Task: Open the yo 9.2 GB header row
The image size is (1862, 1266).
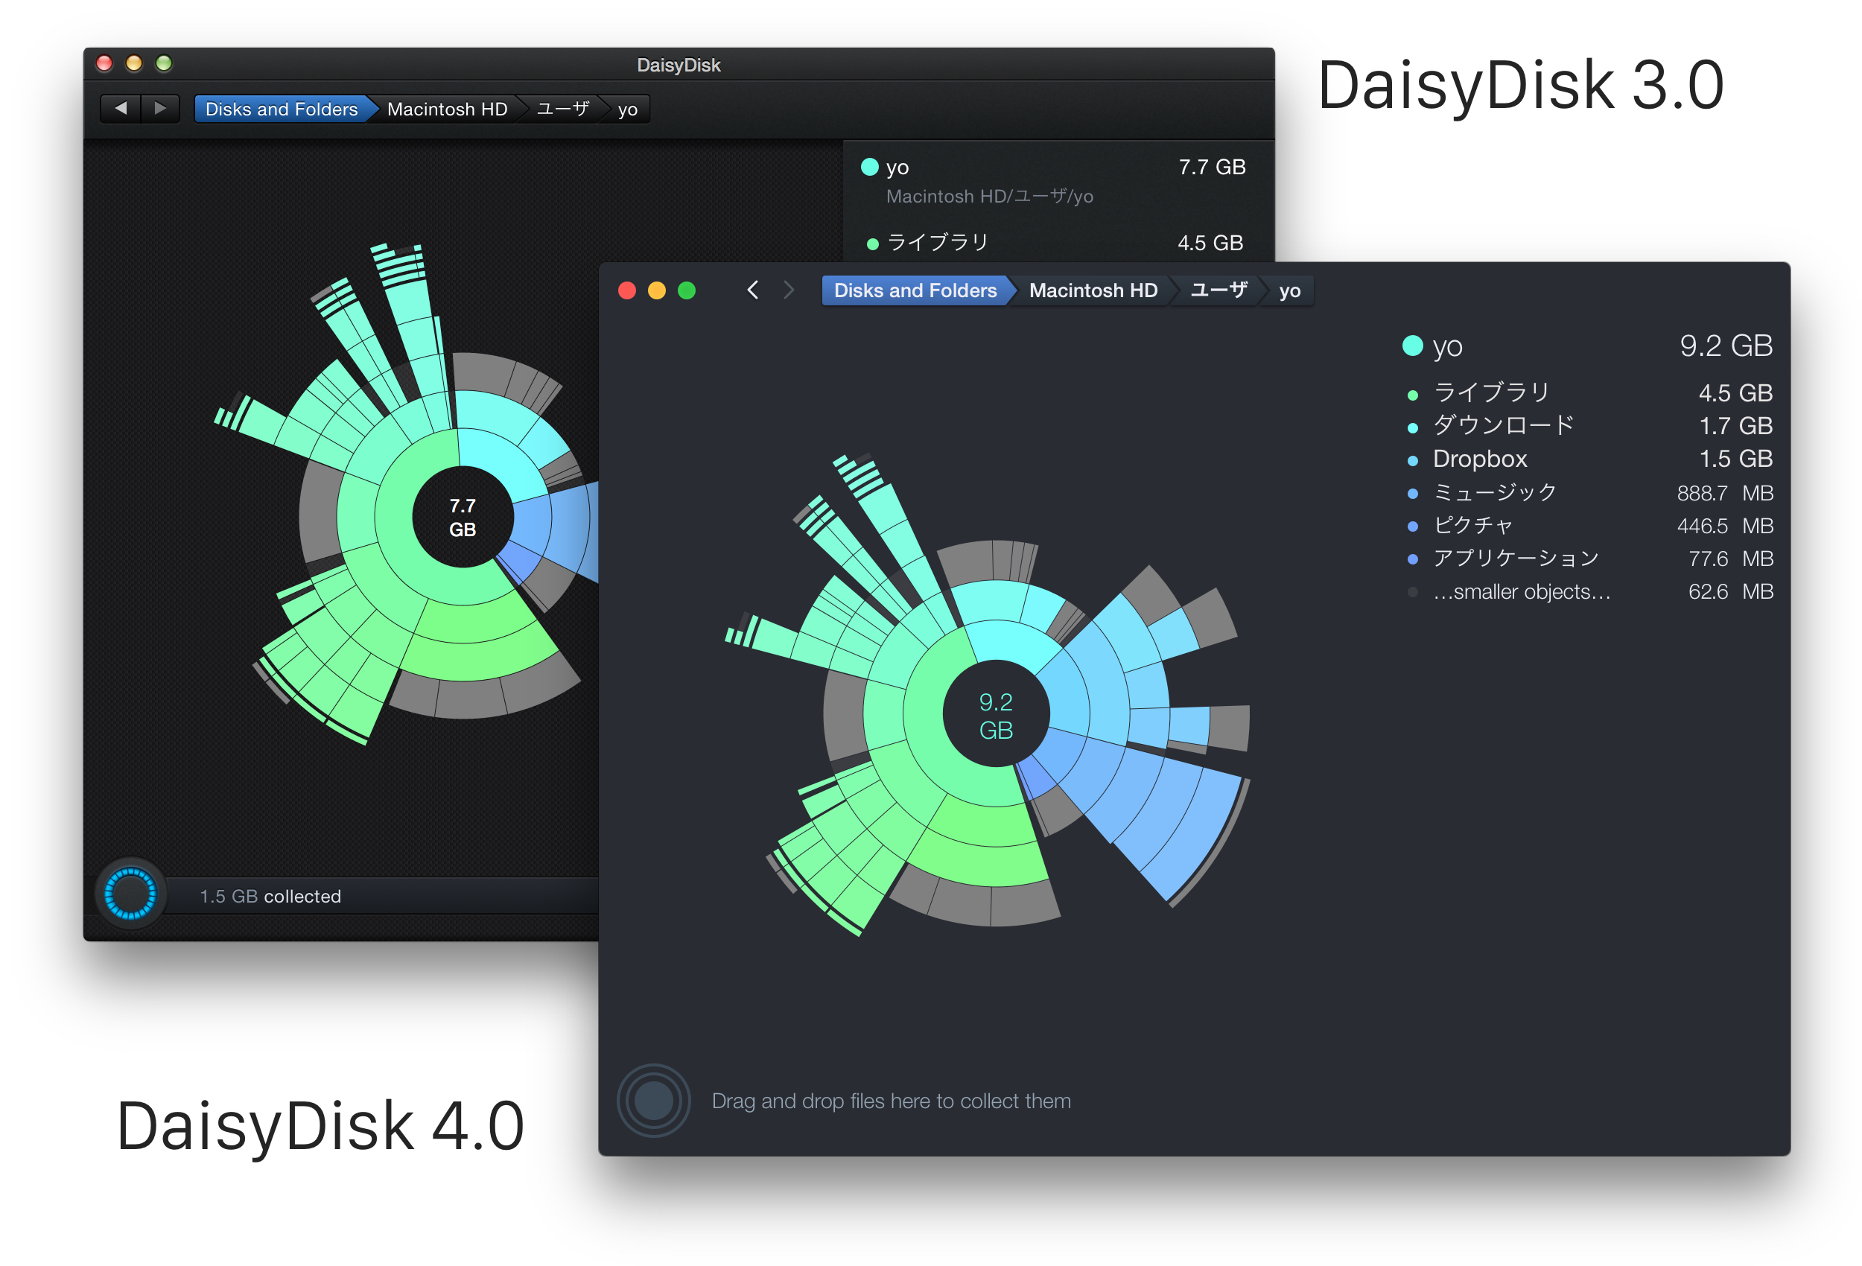Action: coord(1587,346)
